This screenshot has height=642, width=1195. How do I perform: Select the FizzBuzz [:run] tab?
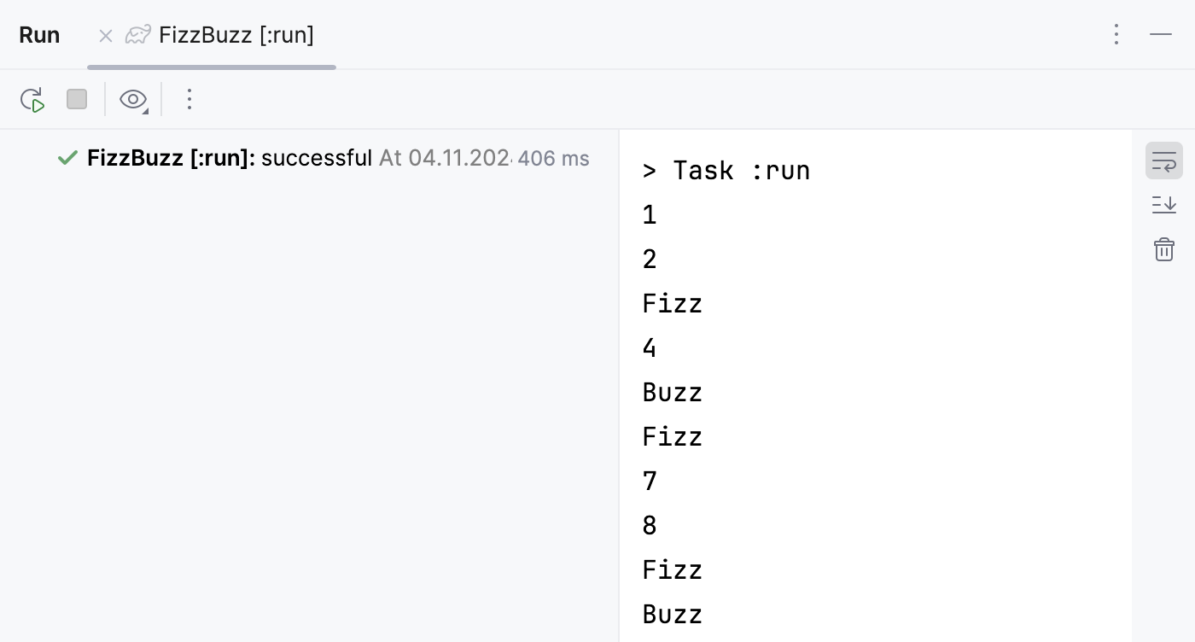(x=236, y=35)
